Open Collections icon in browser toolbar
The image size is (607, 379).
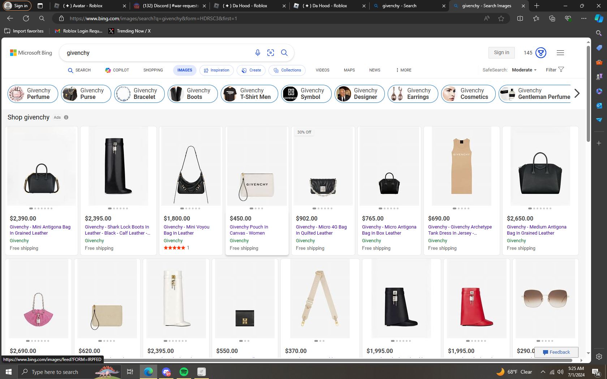(x=552, y=18)
